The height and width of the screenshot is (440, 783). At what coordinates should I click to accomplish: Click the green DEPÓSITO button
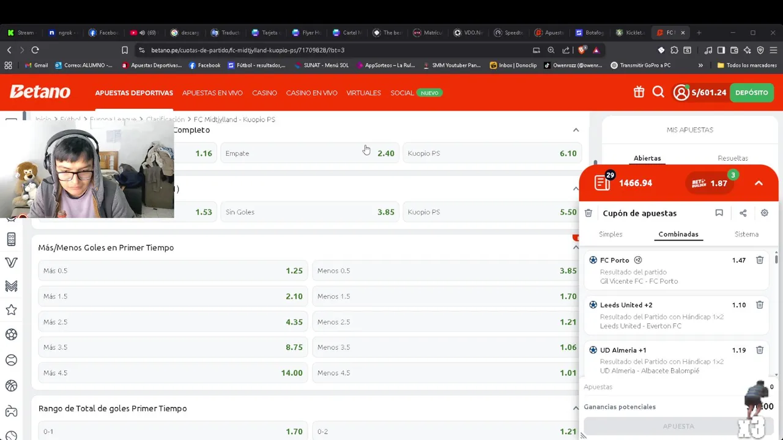pos(752,93)
